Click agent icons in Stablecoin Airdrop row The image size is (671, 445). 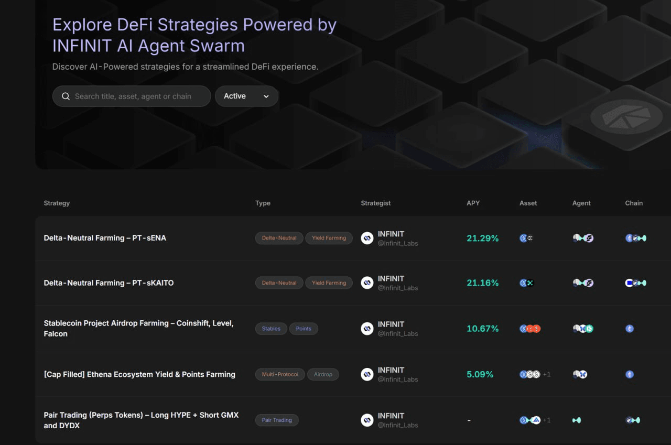coord(583,329)
